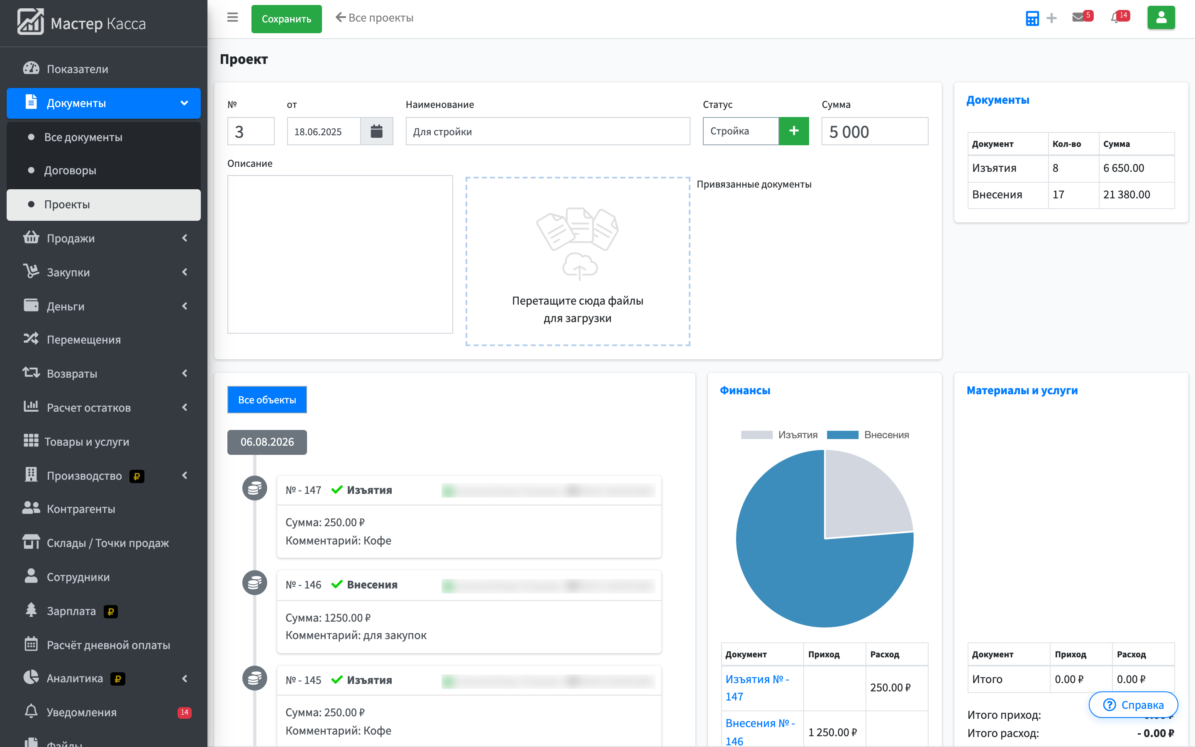Open the green user profile icon
This screenshot has width=1195, height=747.
(1161, 18)
